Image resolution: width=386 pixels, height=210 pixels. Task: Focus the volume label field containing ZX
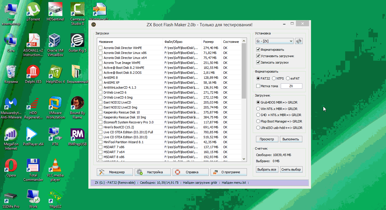tap(291, 86)
